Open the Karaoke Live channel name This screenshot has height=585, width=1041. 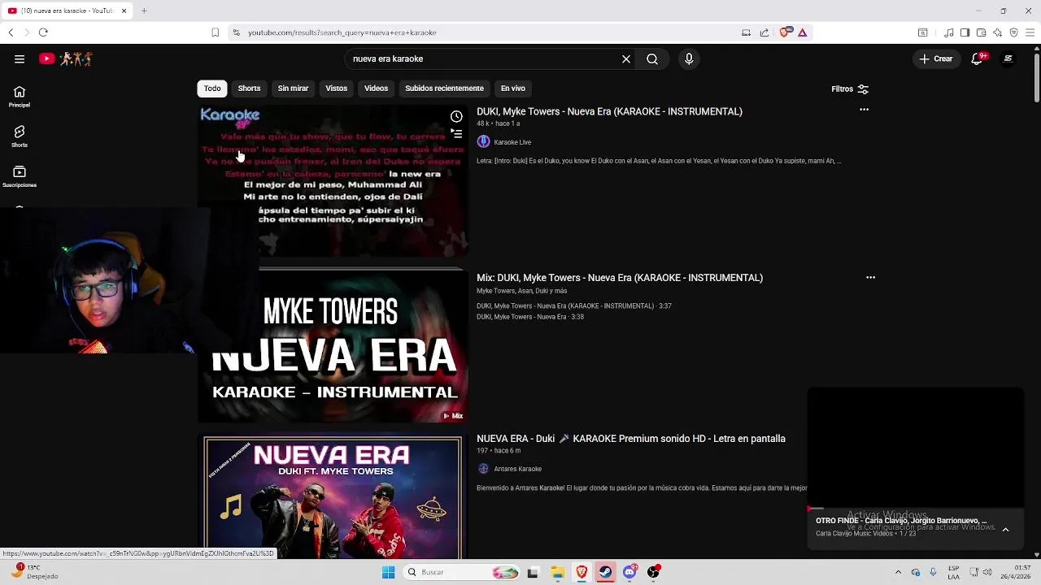click(x=512, y=142)
